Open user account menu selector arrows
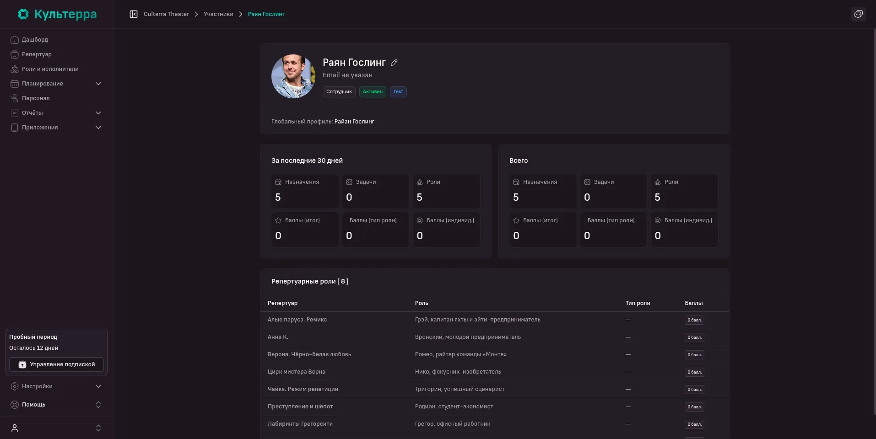The width and height of the screenshot is (876, 439). click(98, 428)
